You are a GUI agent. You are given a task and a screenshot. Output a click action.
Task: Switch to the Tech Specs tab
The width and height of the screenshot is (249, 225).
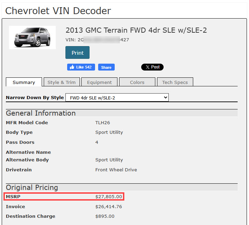(x=175, y=82)
